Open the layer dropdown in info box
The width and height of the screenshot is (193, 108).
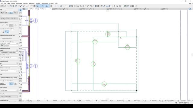pyautogui.click(x=9, y=19)
